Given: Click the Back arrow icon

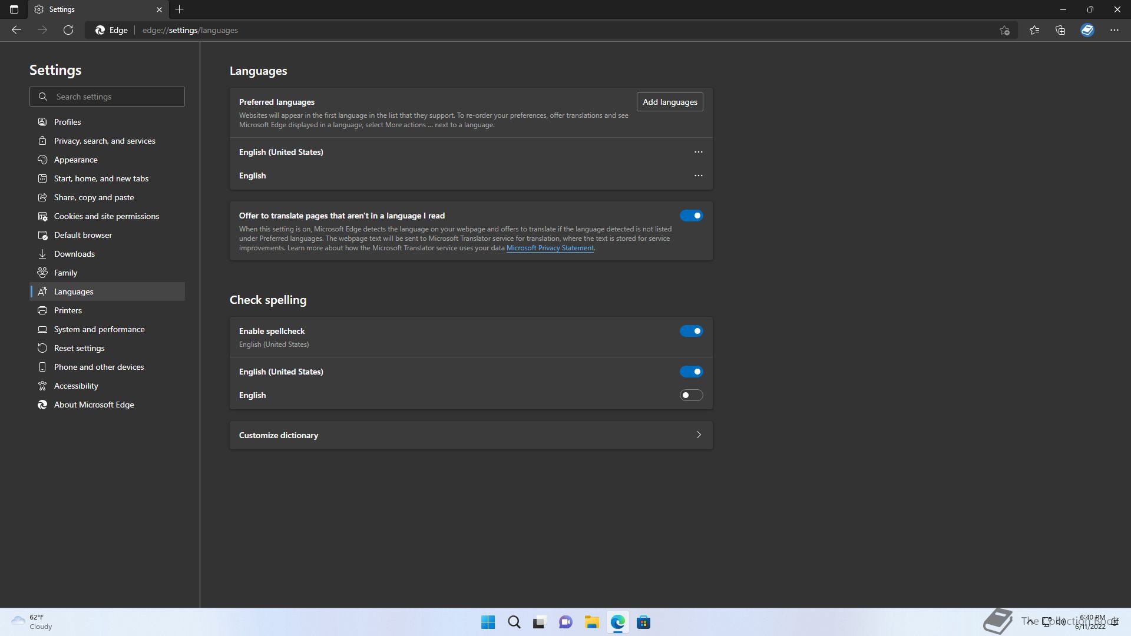Looking at the screenshot, I should click(16, 30).
